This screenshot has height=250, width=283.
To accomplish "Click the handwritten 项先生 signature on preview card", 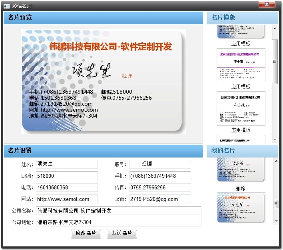I will [x=92, y=71].
